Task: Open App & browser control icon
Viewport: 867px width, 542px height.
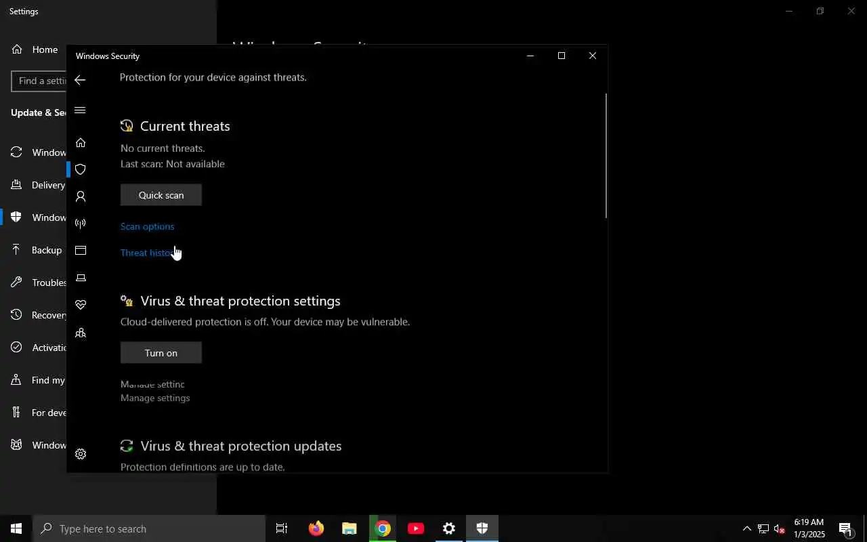Action: (x=81, y=251)
